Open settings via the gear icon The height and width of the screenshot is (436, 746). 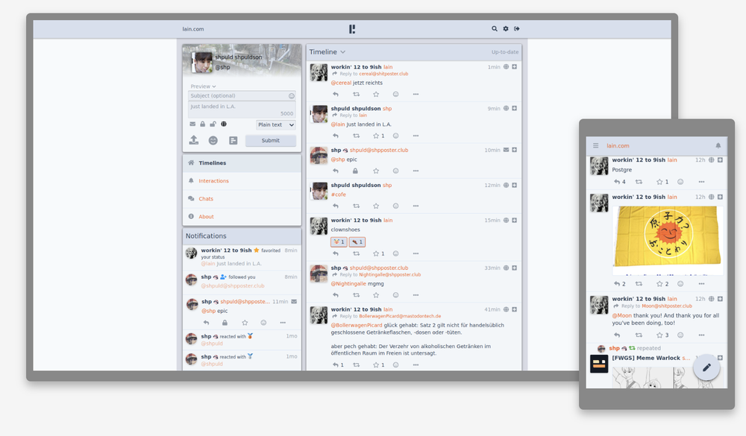[x=506, y=29]
